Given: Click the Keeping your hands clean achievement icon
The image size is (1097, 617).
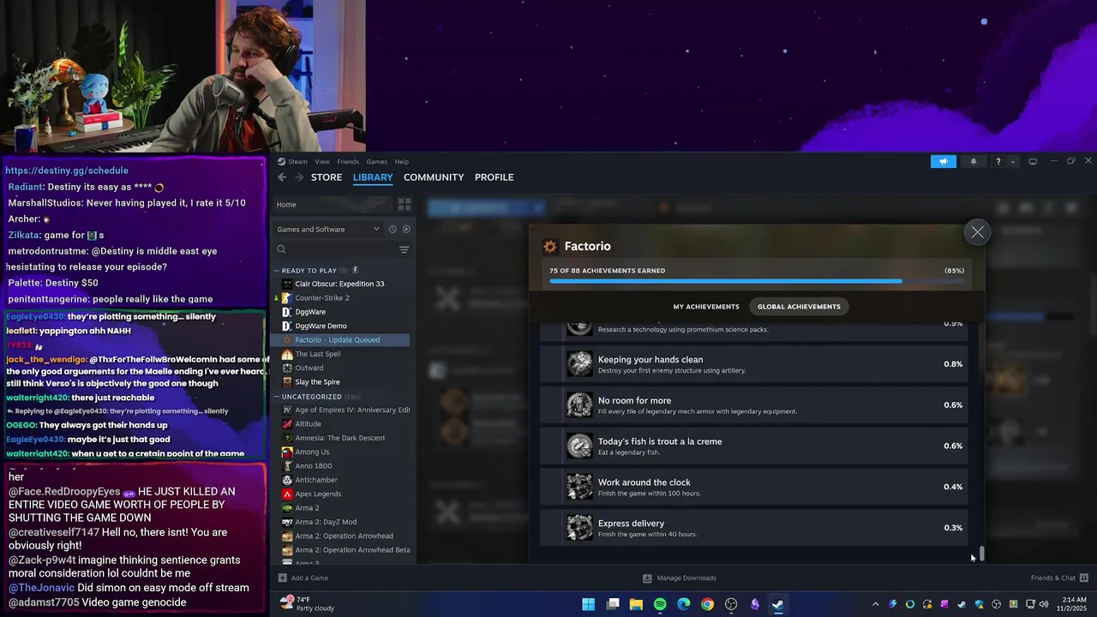Looking at the screenshot, I should [579, 364].
